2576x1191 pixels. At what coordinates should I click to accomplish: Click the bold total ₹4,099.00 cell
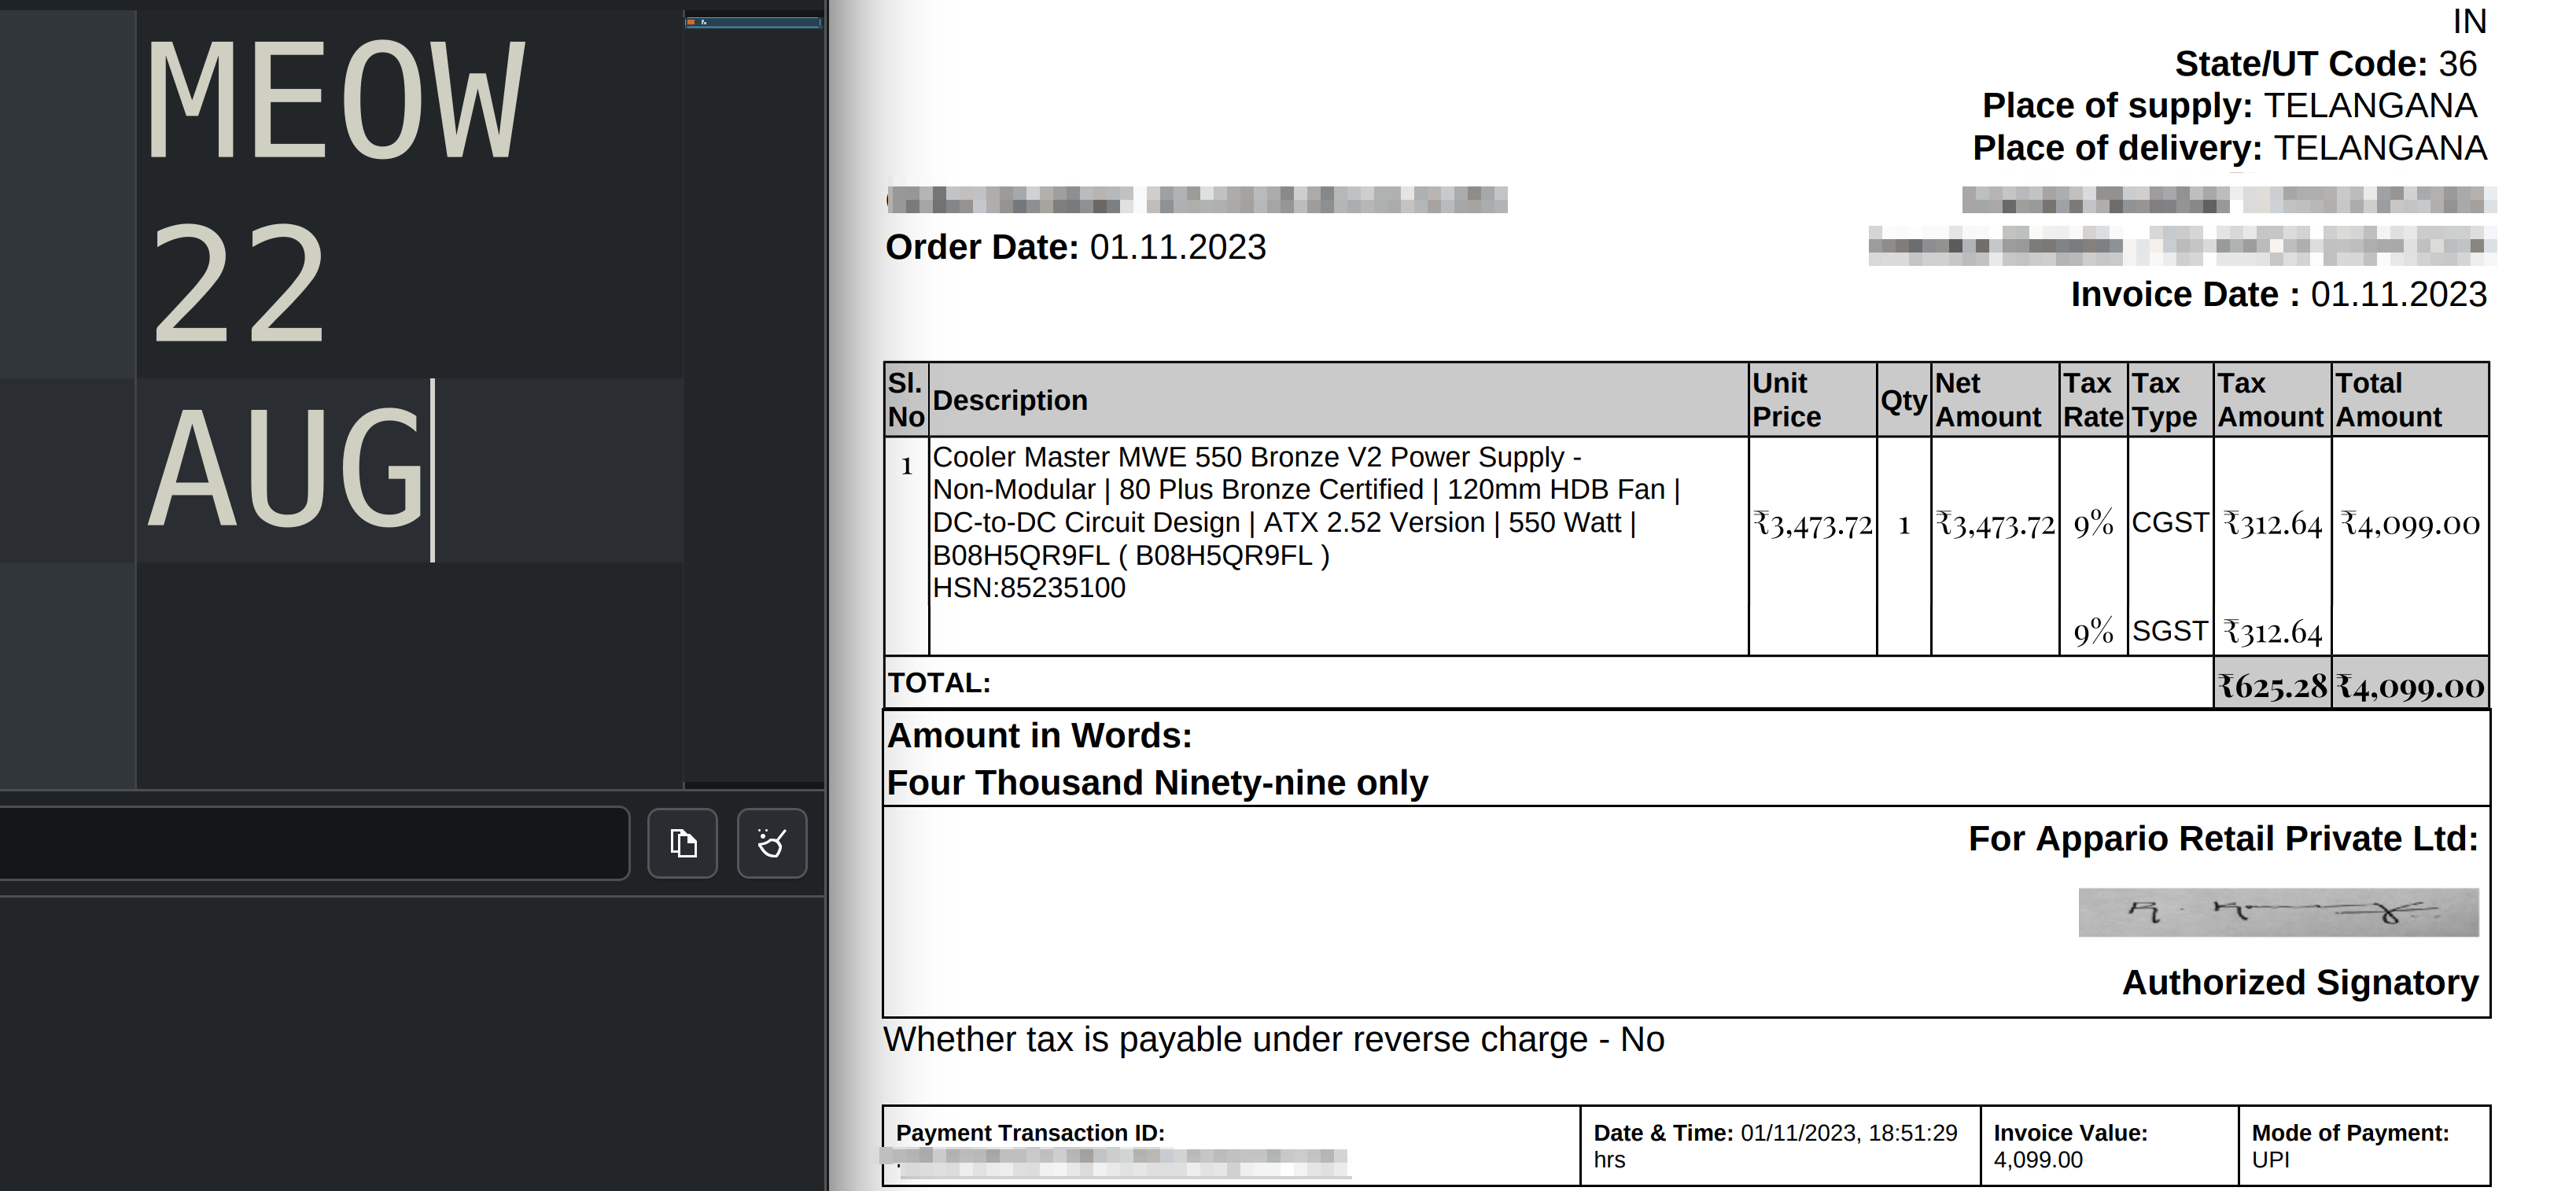2409,686
